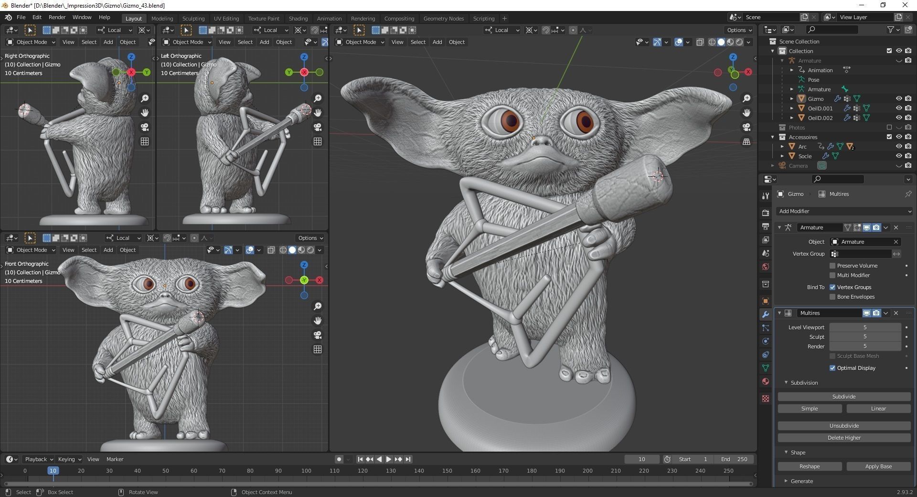
Task: Hide OeilD.001 in viewport via eye icon
Action: tap(898, 108)
